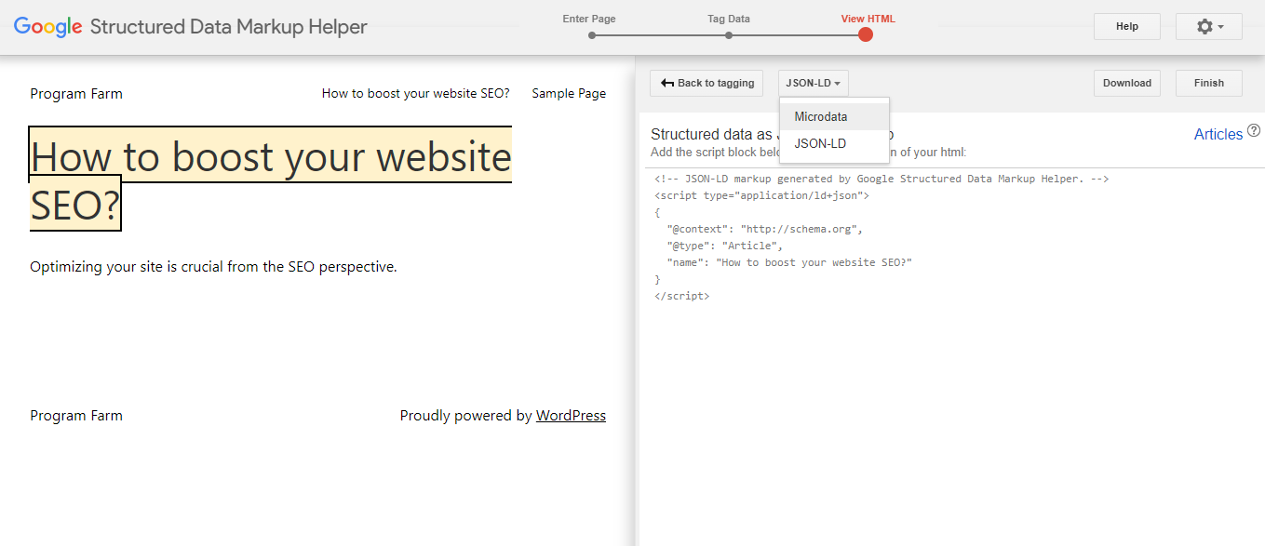
Task: Click the Program Farm text in footer
Action: pos(76,416)
